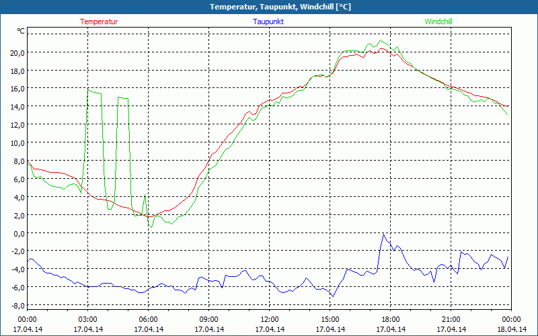Click the 00:00 time label above 18.04.14
This screenshot has width=538, height=336.
click(x=511, y=320)
